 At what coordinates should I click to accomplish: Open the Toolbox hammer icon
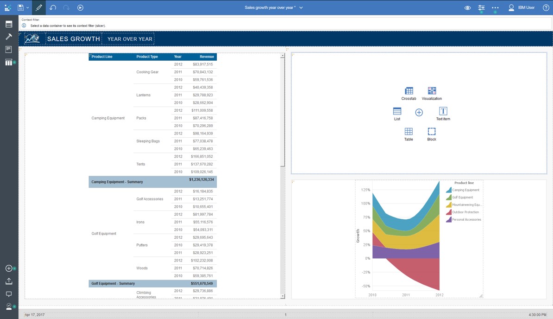9,37
